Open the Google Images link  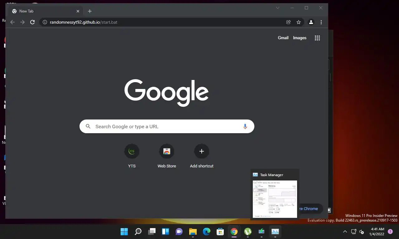300,38
